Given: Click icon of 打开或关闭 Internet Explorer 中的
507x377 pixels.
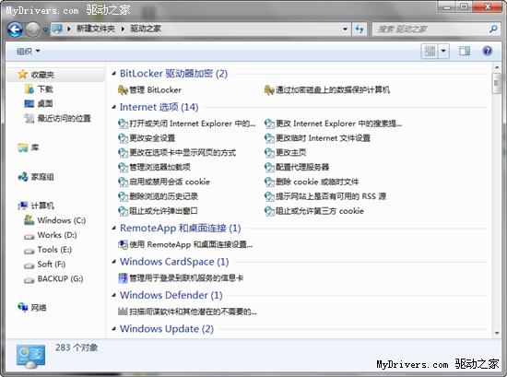Looking at the screenshot, I should [123, 124].
